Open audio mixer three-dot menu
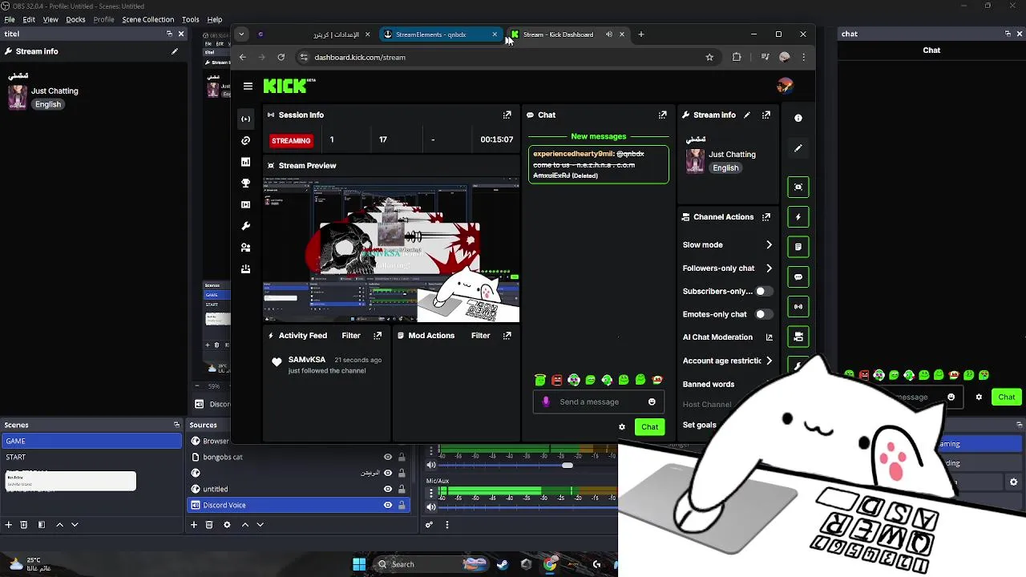The width and height of the screenshot is (1026, 577). coord(447,525)
